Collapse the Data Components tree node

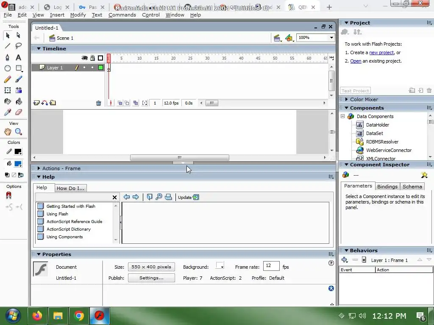pos(342,116)
